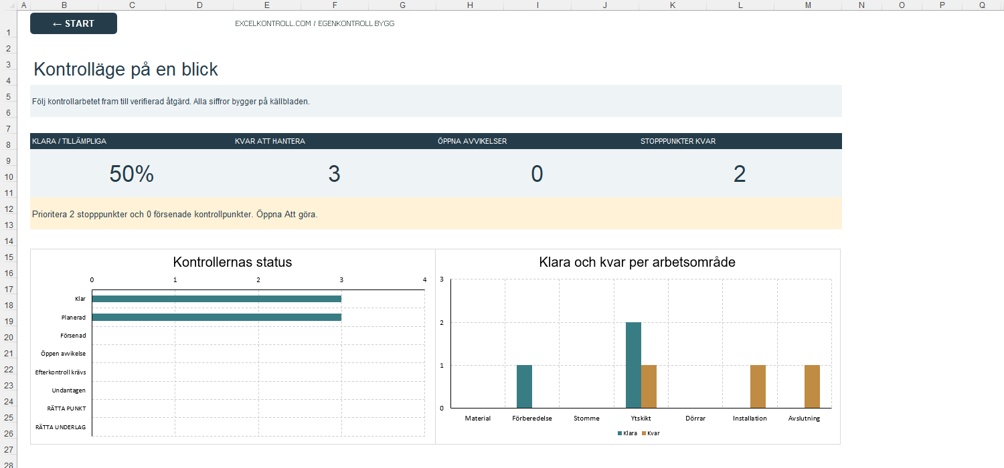Screen dimensions: 1004x468
Task: Select the Planerad bar in the status chart
Action: click(x=217, y=317)
